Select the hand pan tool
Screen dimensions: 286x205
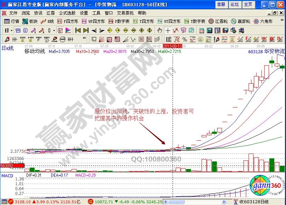click(x=159, y=30)
